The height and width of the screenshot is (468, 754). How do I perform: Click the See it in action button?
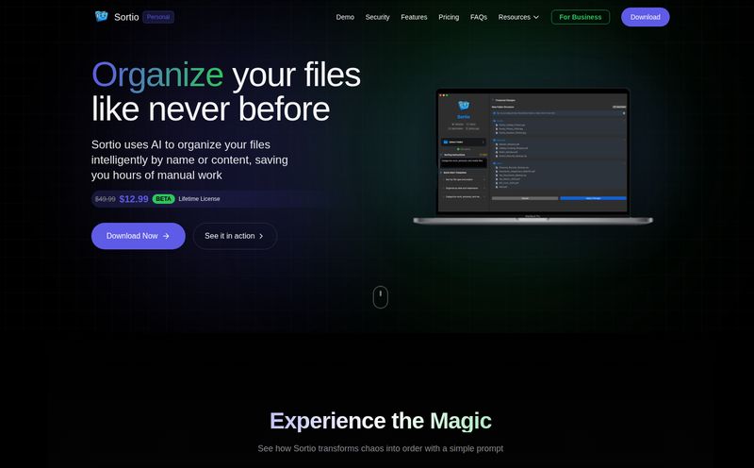235,236
